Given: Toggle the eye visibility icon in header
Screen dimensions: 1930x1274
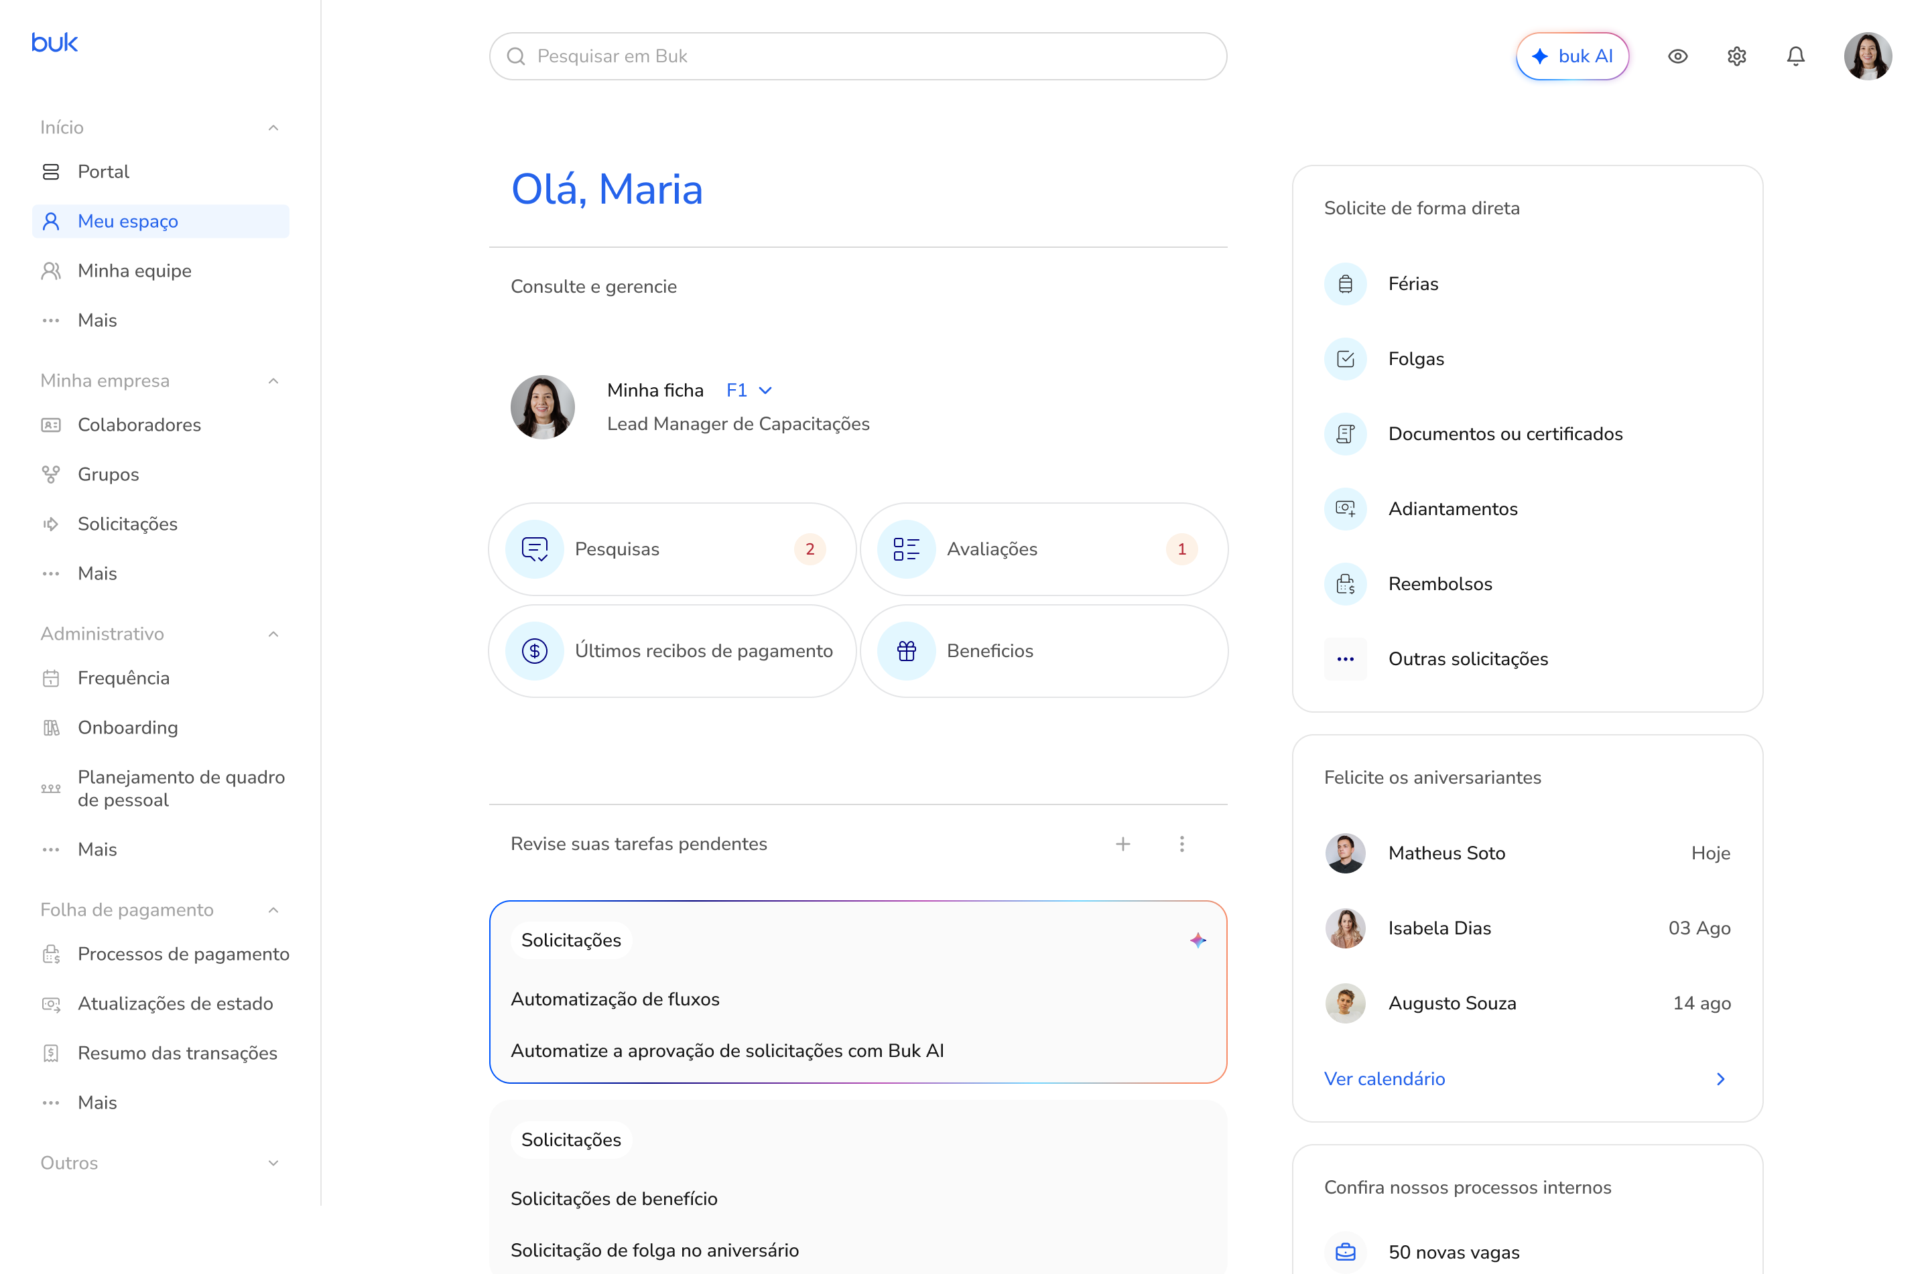Looking at the screenshot, I should tap(1677, 56).
